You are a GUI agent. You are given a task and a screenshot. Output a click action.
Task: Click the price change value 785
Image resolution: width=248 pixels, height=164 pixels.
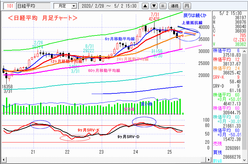[x=243, y=35]
